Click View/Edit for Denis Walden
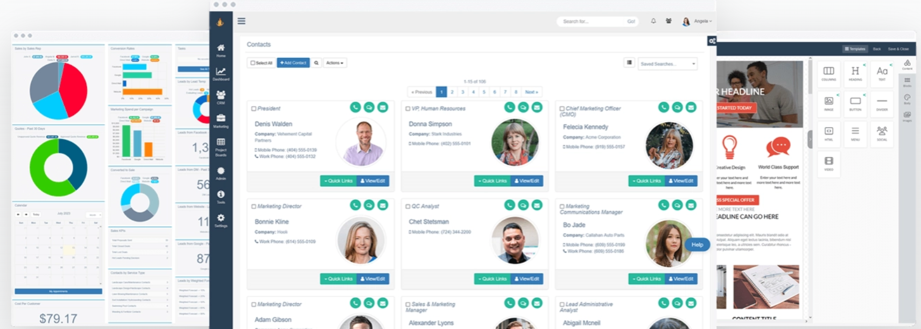 point(372,181)
